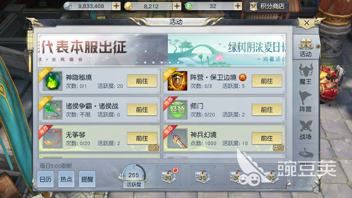352x198 pixels.
Task: Open the 日历 tab button
Action: [x=46, y=179]
